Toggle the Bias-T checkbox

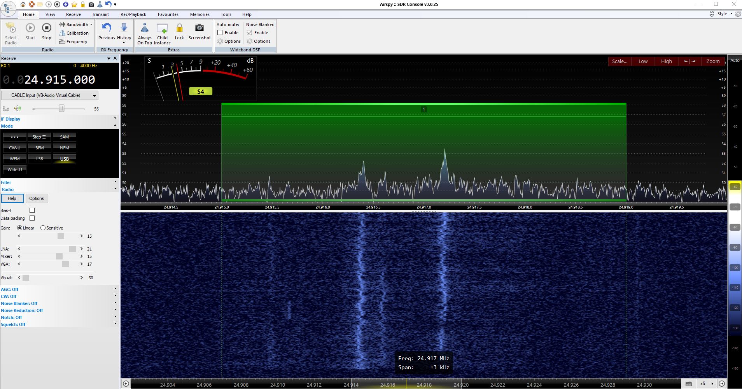32,210
